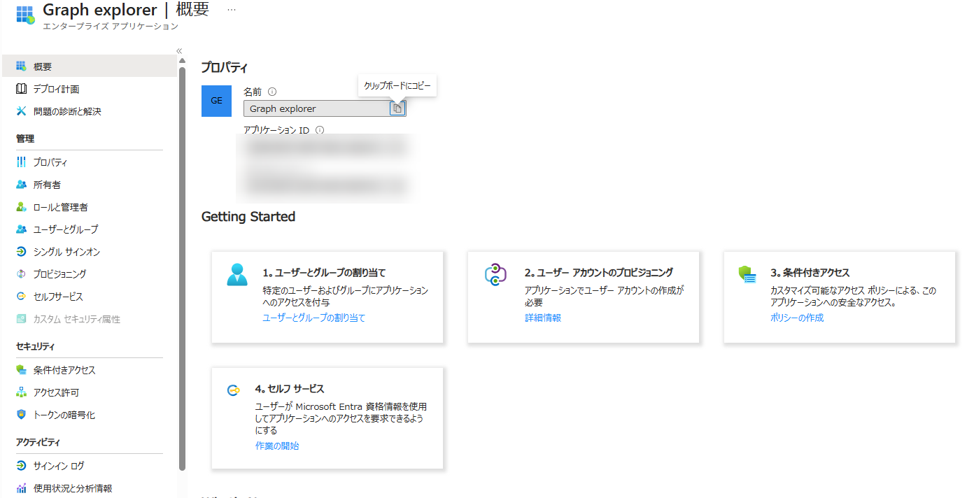Click card title 2. ユーザー アカウントのプロビジョニング
This screenshot has height=498, width=974.
pos(599,273)
